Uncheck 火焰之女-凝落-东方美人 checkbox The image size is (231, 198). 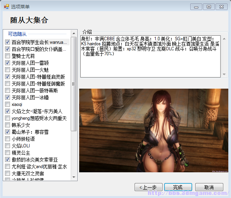pos(7,111)
